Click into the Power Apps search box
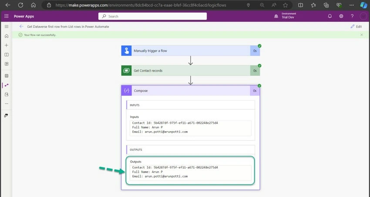The width and height of the screenshot is (370, 197). (x=152, y=16)
